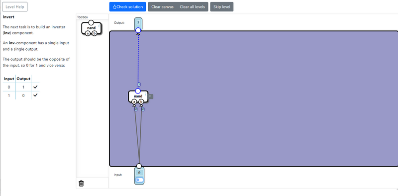Toggle the Input switch
The height and width of the screenshot is (196, 398).
pos(139,180)
